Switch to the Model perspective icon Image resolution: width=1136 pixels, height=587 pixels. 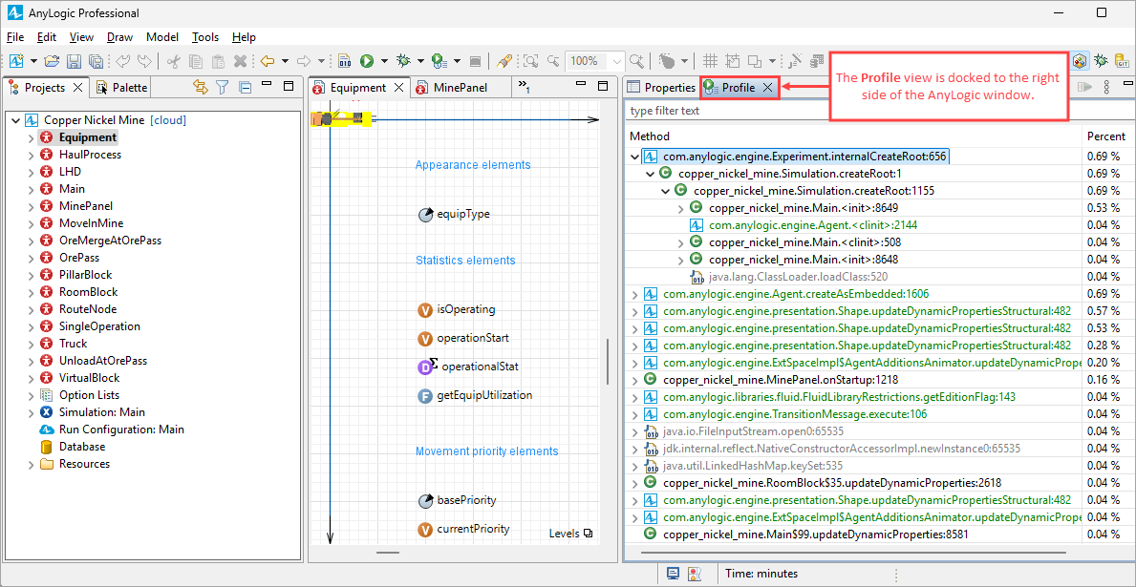1081,61
